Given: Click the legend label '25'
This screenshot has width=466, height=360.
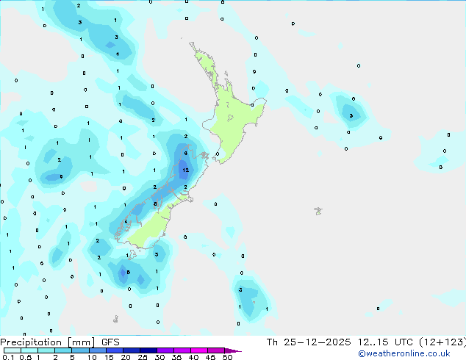Looking at the screenshot, I should coord(143,357).
